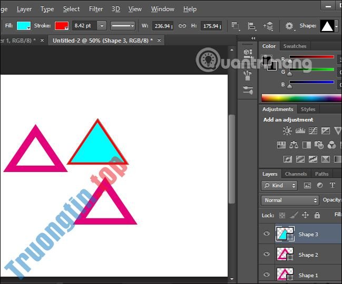
Task: Click the cyan Fill color swatch
Action: [24, 26]
